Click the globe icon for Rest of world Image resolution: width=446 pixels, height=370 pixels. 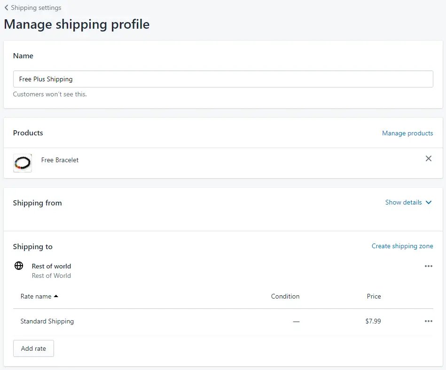[19, 266]
